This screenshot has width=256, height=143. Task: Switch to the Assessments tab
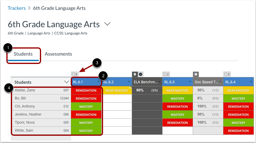(x=58, y=54)
